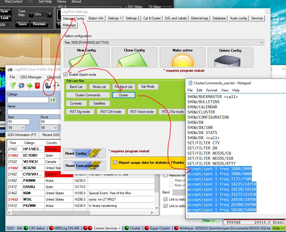Click the SHOW/DX/100 line in Notepad

click(200, 127)
